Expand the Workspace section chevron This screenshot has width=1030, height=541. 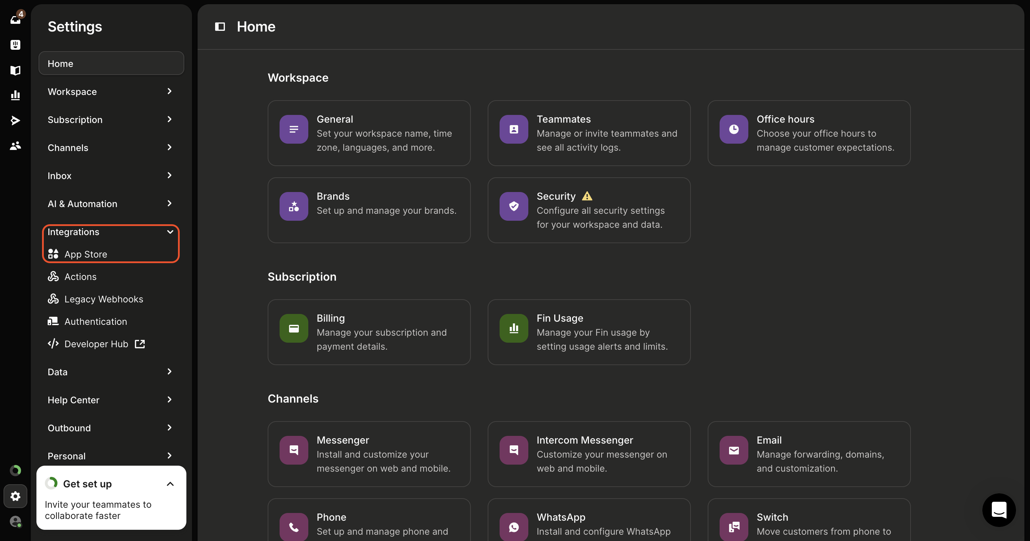(x=170, y=91)
